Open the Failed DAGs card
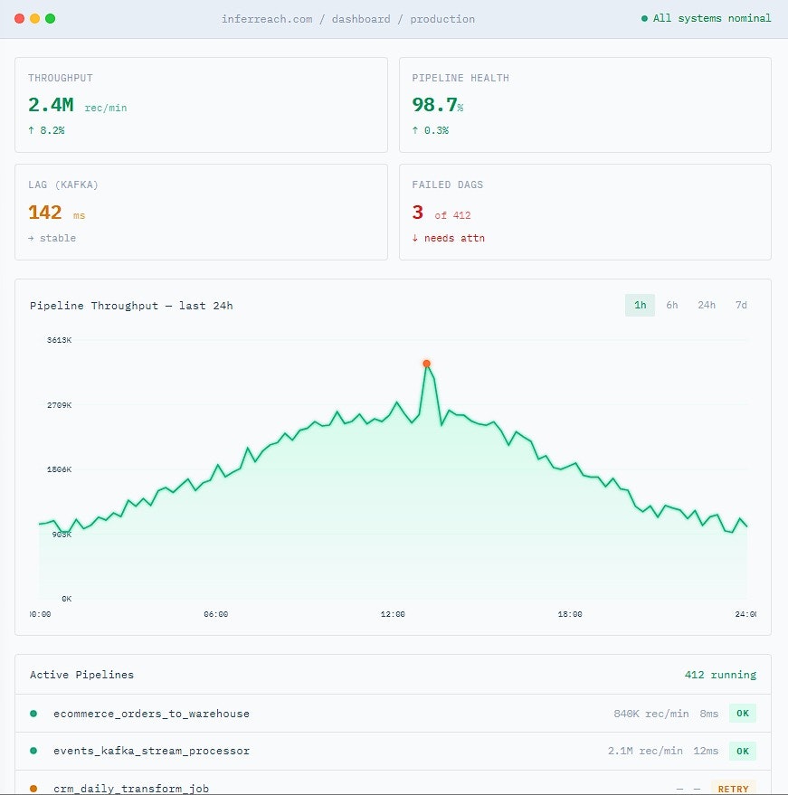 [585, 212]
